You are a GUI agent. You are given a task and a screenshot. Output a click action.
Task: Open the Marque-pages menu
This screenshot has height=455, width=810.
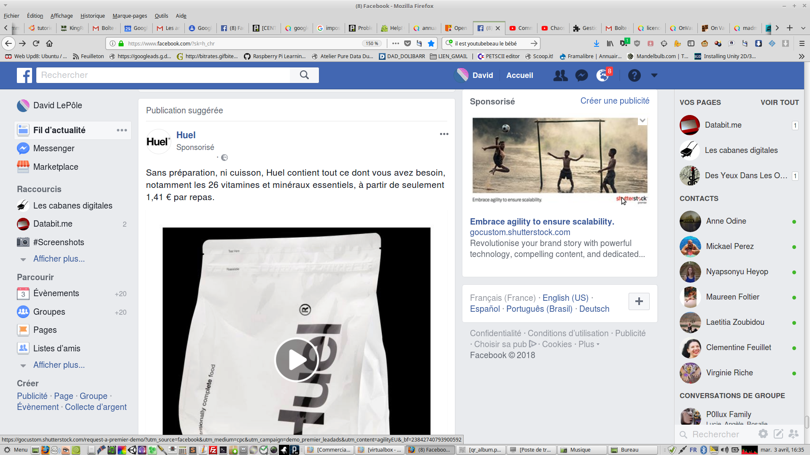130,16
